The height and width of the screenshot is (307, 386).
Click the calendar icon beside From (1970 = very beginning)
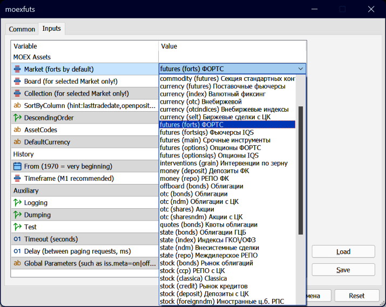coord(17,166)
